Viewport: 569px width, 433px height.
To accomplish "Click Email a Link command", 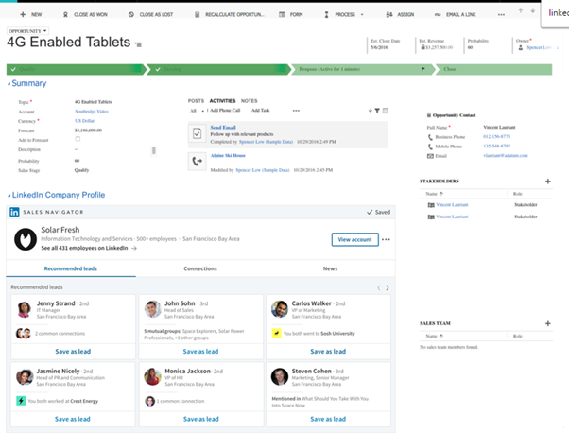I will (456, 14).
